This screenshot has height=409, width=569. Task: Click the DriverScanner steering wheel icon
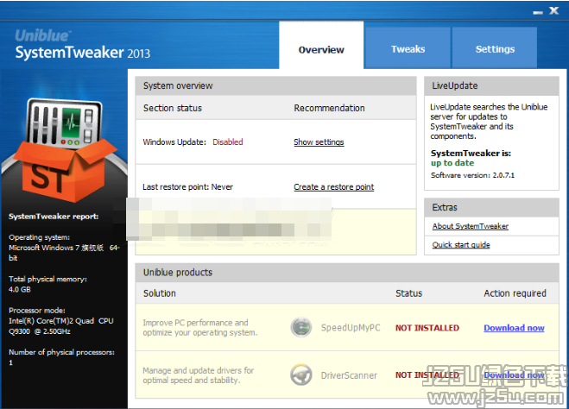pyautogui.click(x=300, y=374)
